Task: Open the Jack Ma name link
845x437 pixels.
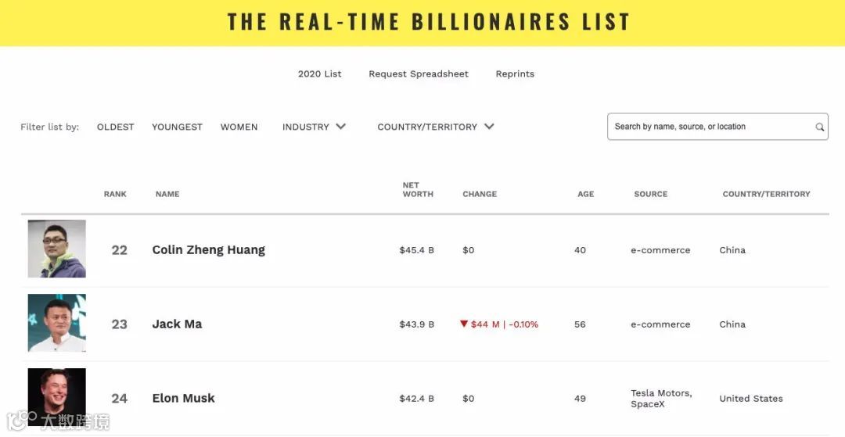Action: click(x=177, y=324)
